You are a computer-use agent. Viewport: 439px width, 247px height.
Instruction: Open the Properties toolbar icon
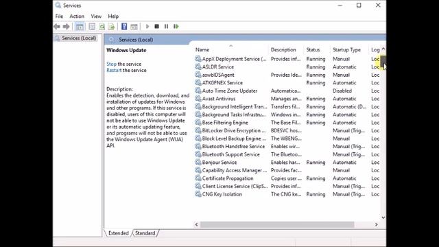[92, 27]
